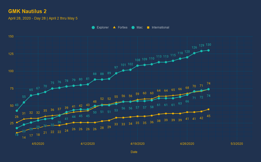The width and height of the screenshot is (261, 162).
Task: Click the 4/19/2020 x-axis date label
Action: (x=137, y=144)
